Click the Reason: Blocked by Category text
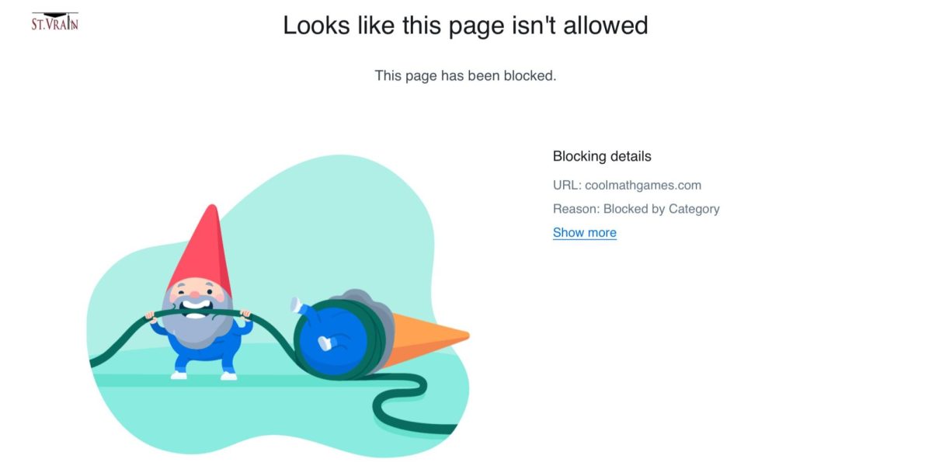 (636, 208)
